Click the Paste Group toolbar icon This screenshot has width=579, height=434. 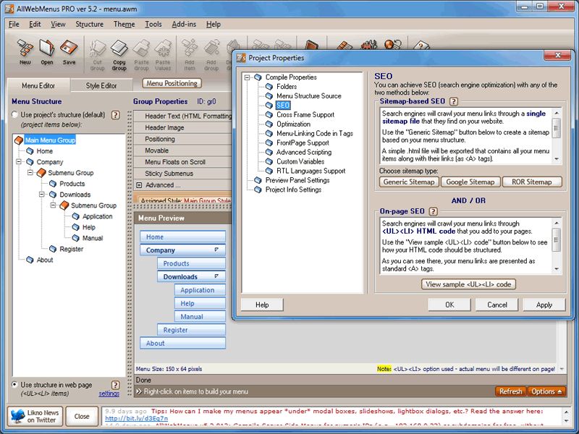click(141, 48)
